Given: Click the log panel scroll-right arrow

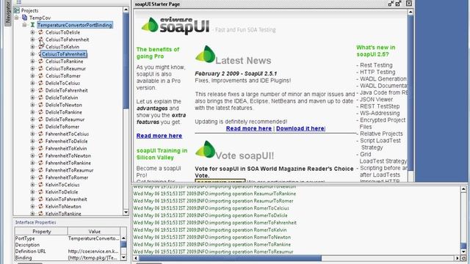Looking at the screenshot, I should (x=457, y=258).
